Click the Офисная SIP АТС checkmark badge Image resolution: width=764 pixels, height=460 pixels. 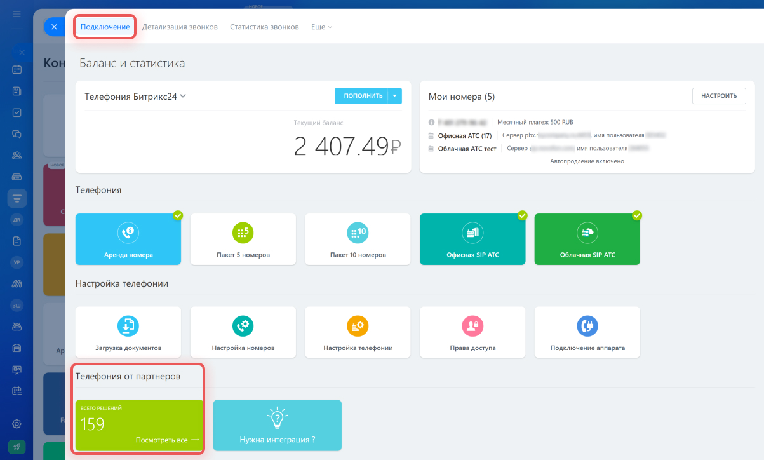coord(522,216)
